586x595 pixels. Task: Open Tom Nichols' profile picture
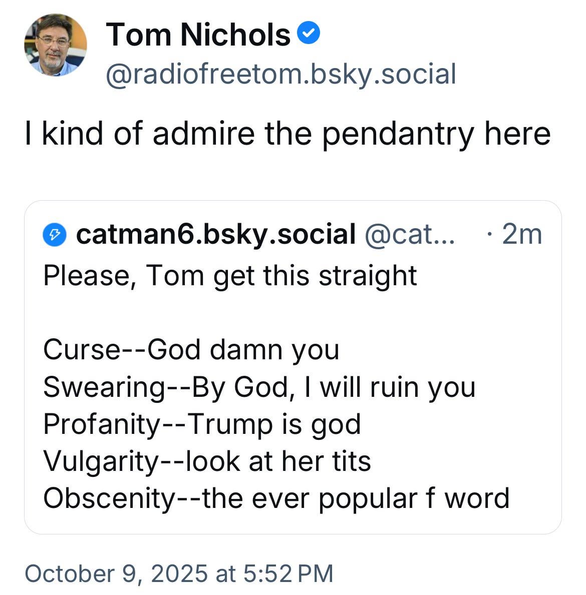(55, 46)
